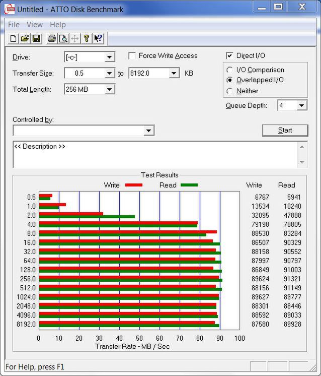321x376 pixels.
Task: Click the Read value 89928
Action: 292,324
